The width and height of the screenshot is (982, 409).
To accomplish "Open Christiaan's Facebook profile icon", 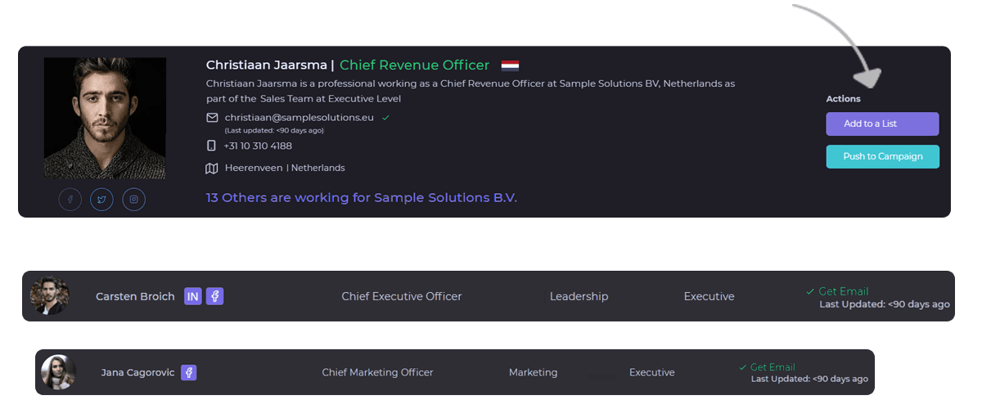I will click(70, 200).
